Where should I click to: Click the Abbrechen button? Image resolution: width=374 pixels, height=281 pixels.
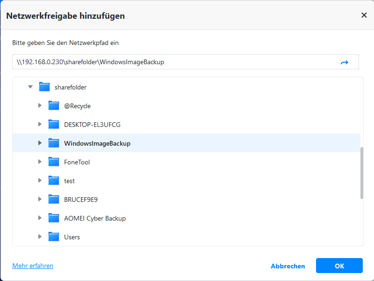288,266
